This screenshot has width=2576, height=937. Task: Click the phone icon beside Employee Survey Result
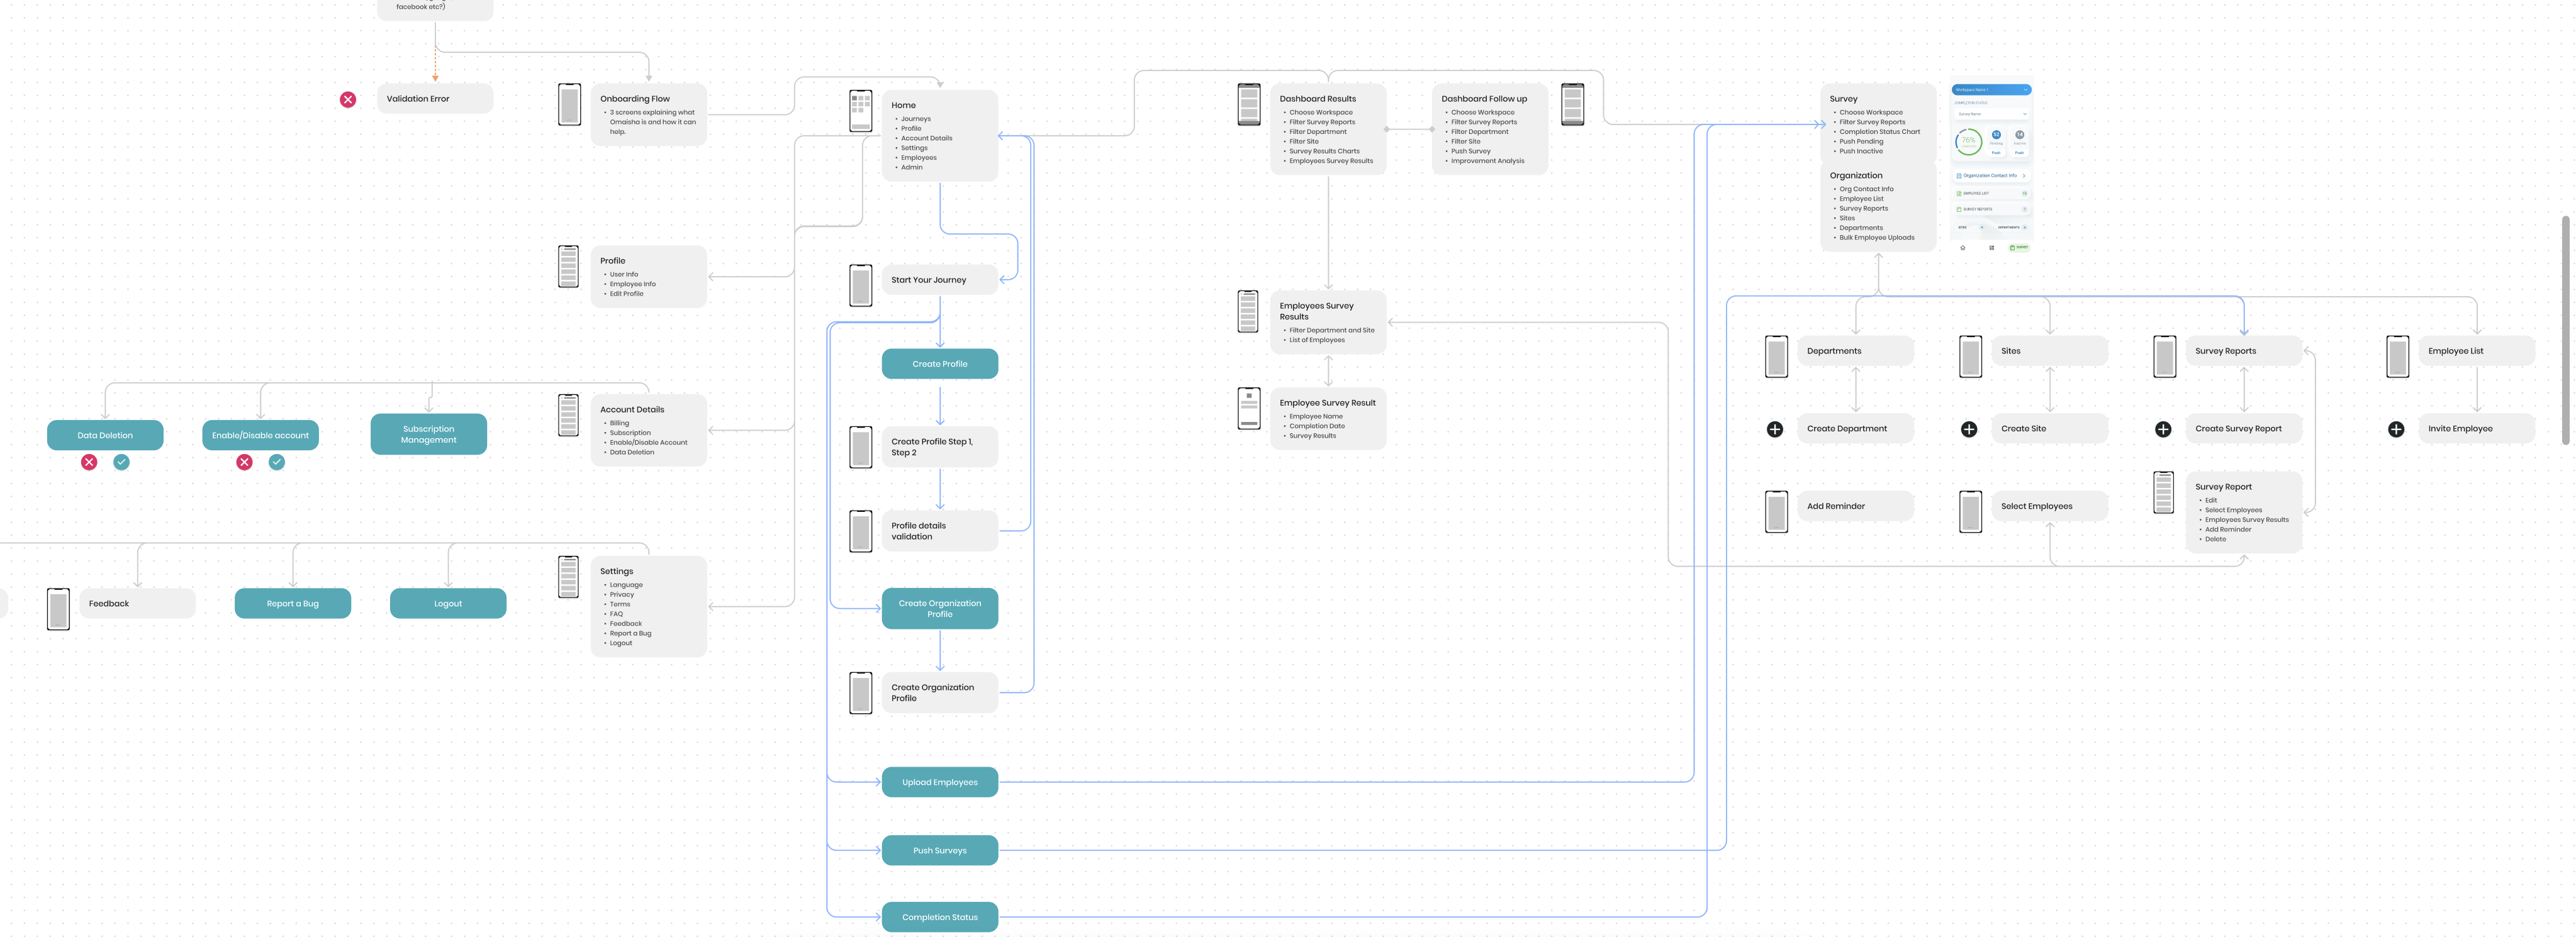coord(1249,409)
